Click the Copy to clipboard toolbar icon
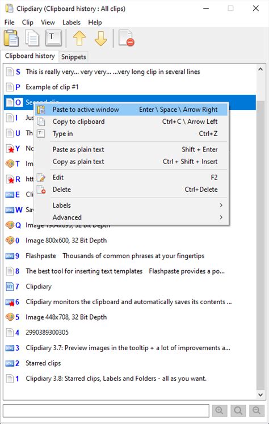269x424 pixels. [x=32, y=38]
